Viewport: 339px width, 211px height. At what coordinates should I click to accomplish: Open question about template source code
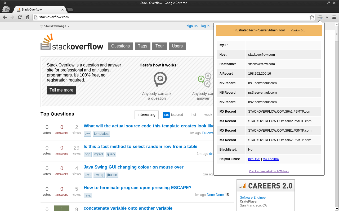[149, 126]
